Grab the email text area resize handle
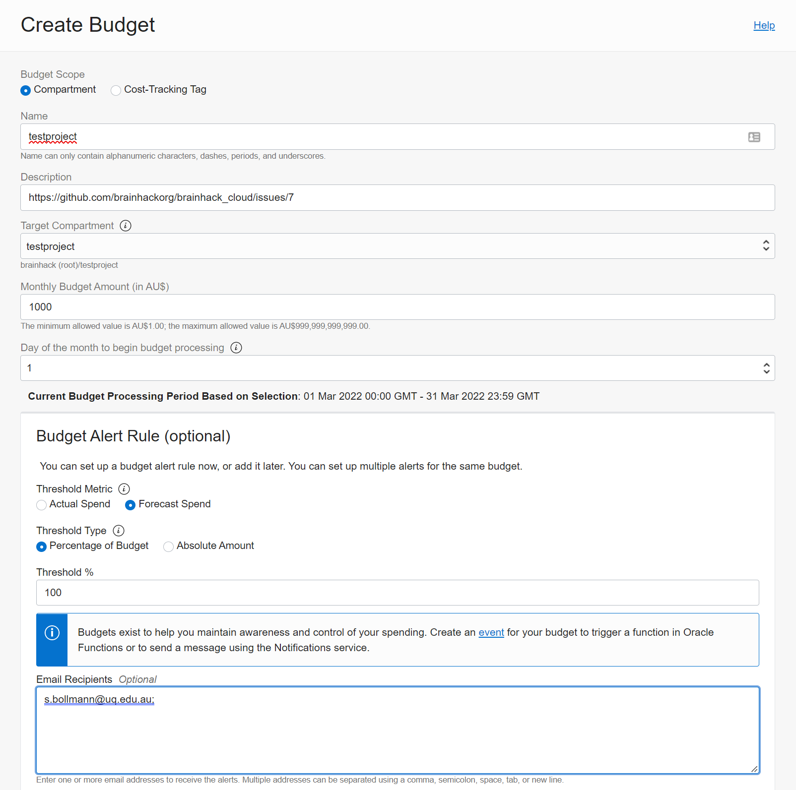The width and height of the screenshot is (796, 790). coord(754,769)
